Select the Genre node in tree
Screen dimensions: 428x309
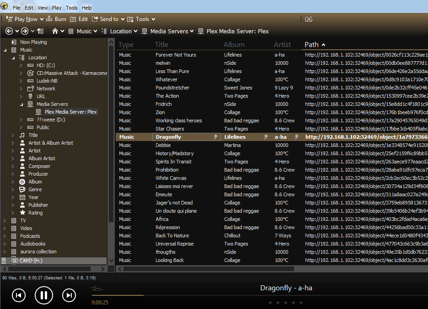[x=35, y=189]
